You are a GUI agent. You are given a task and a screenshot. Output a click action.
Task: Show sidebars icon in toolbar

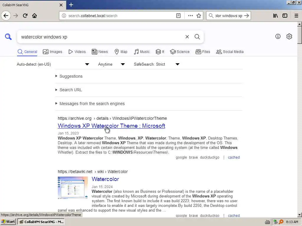click(285, 16)
